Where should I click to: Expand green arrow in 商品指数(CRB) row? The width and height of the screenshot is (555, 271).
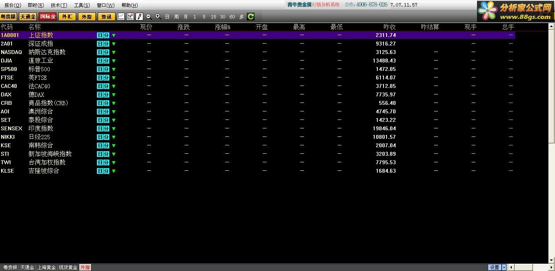pyautogui.click(x=114, y=103)
